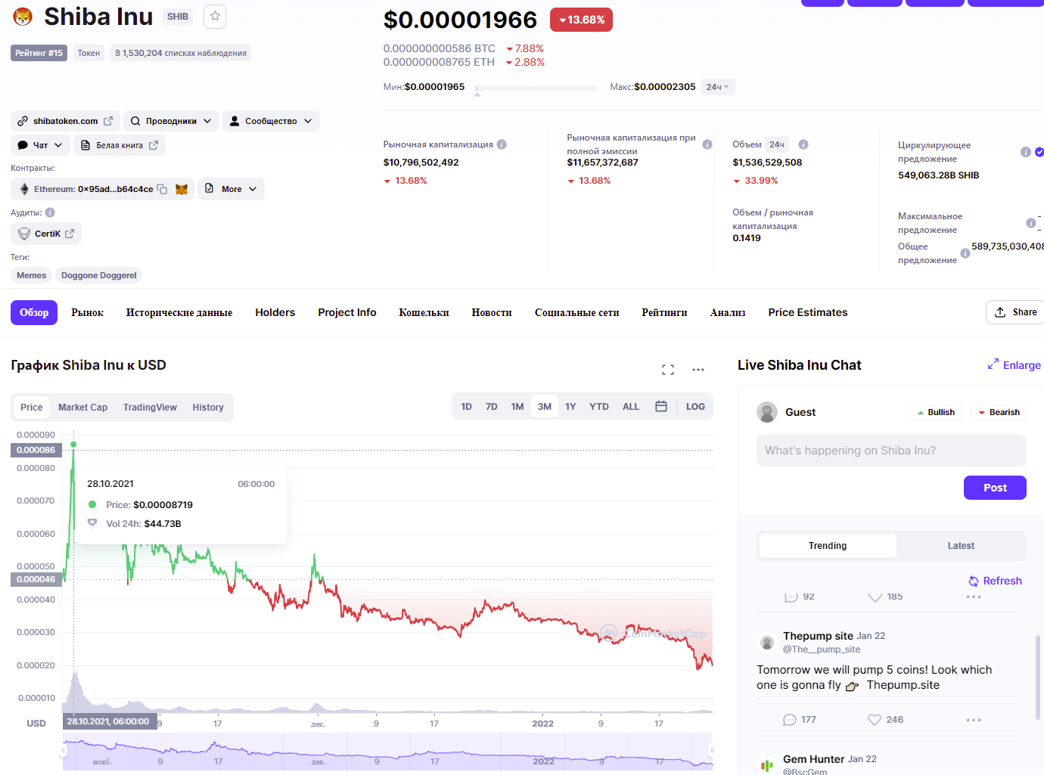Screen dimensions: 1044x775
Task: Set chart range to YTD
Action: (x=599, y=407)
